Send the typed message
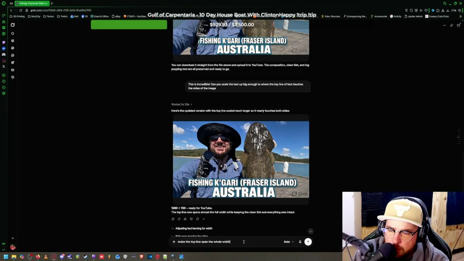 coord(308,242)
